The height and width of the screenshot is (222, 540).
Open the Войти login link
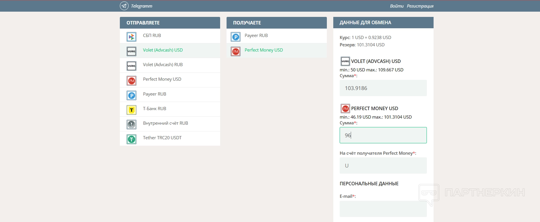397,6
